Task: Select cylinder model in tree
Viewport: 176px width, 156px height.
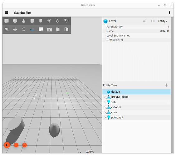Action: (x=136, y=107)
